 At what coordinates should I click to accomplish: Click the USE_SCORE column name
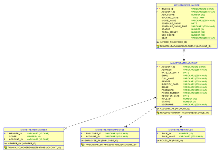168,35
